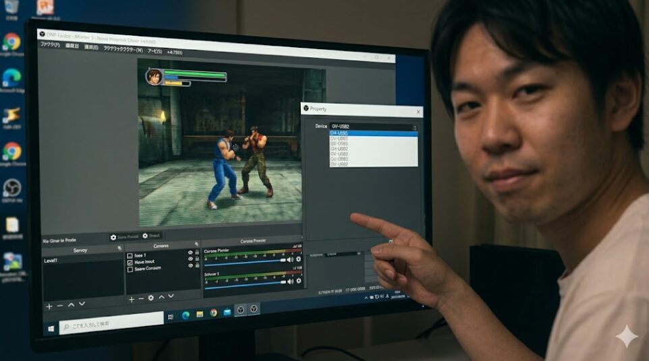Image resolution: width=649 pixels, height=361 pixels.
Task: Open the Schoar 1 audio settings gear
Action: 298,281
